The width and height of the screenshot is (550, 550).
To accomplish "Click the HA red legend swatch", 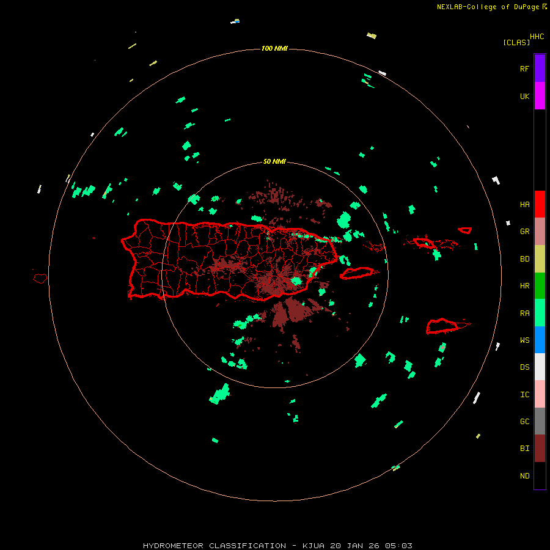I will pos(540,204).
